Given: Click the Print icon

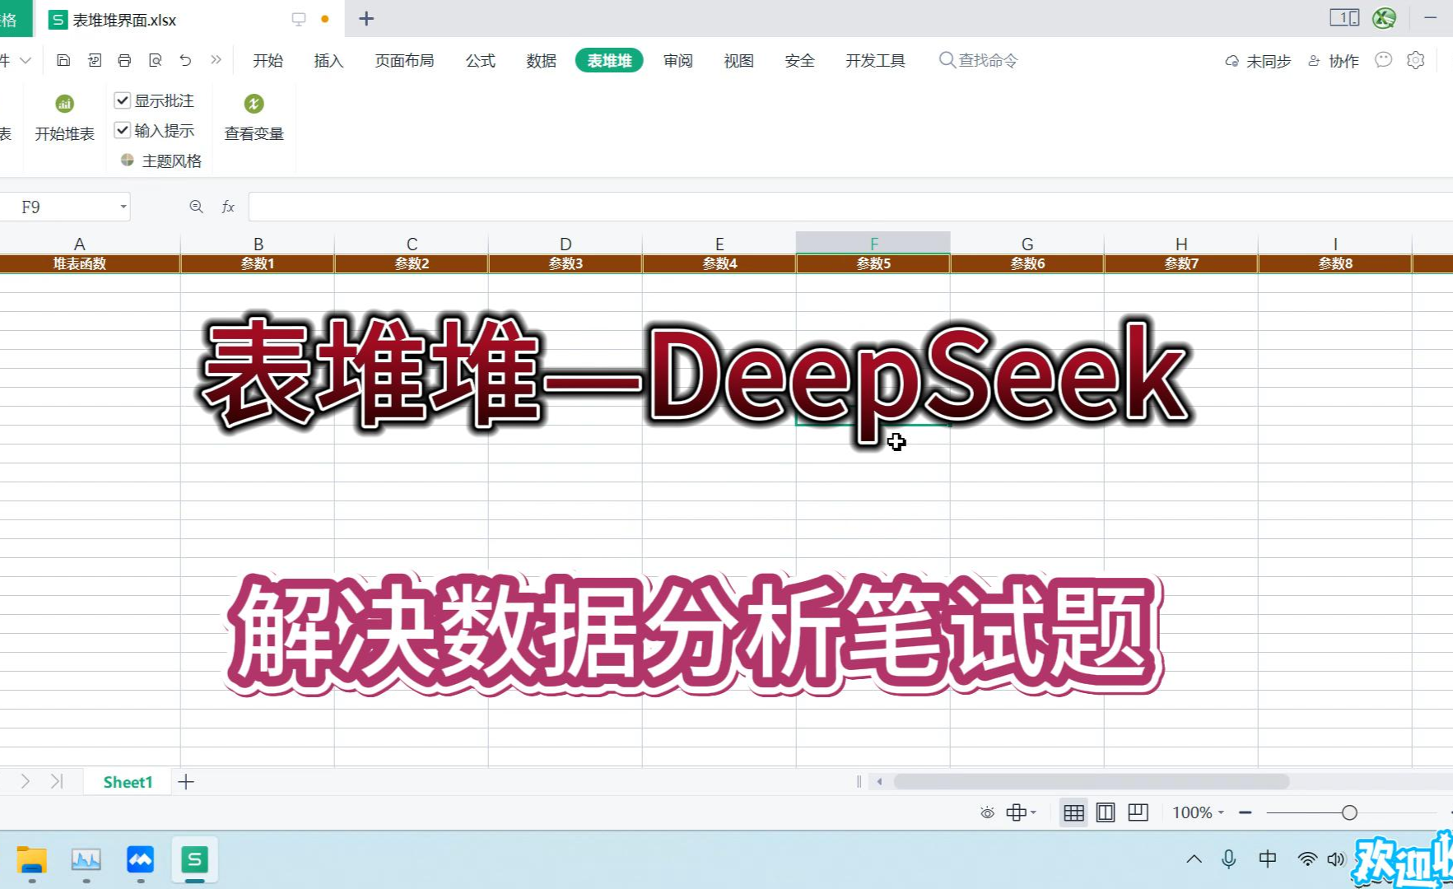Looking at the screenshot, I should pos(124,59).
